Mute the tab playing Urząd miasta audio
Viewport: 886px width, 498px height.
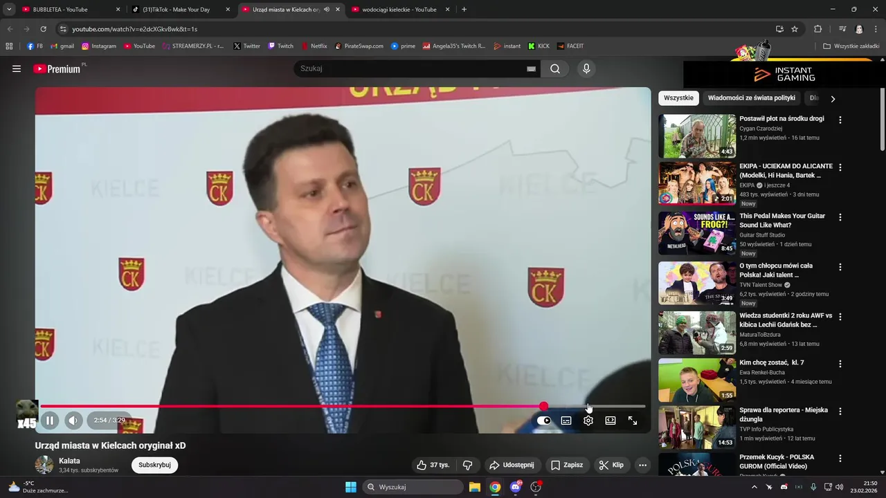(327, 10)
